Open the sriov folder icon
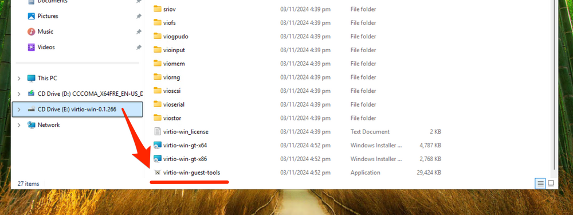 coord(158,9)
